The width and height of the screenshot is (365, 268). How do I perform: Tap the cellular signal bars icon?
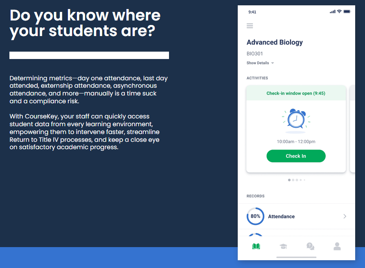click(x=332, y=11)
